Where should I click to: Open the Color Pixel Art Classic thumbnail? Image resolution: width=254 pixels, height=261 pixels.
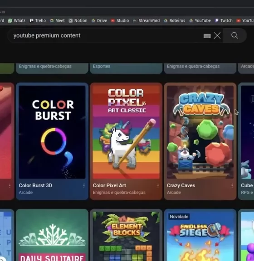[x=126, y=132]
